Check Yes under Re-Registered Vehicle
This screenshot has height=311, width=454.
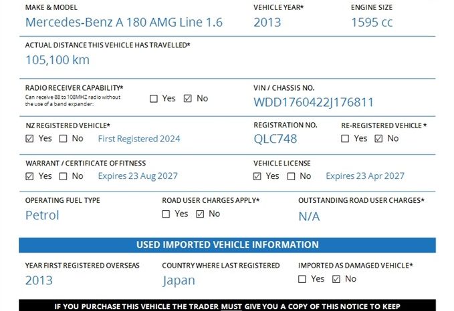coord(345,139)
